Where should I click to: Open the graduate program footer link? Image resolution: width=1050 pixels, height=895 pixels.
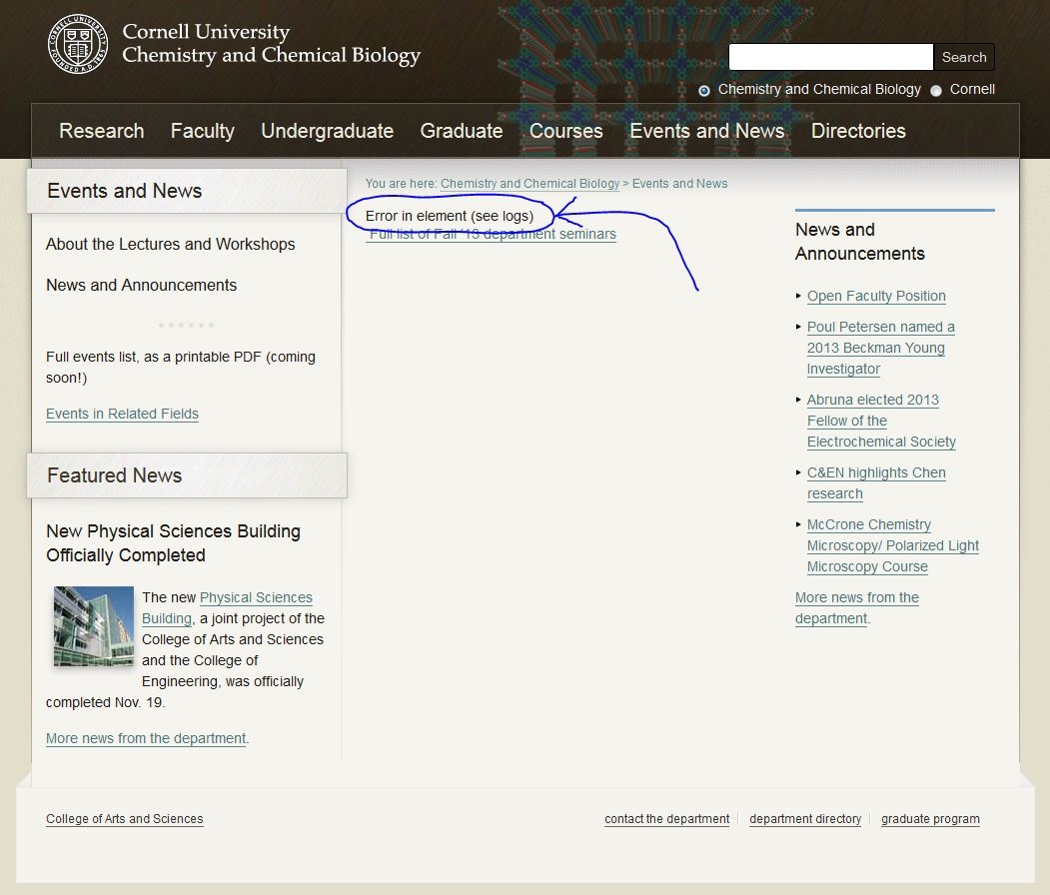coord(930,819)
